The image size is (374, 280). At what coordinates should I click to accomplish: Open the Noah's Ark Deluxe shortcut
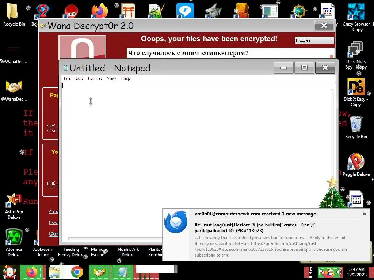pyautogui.click(x=128, y=252)
